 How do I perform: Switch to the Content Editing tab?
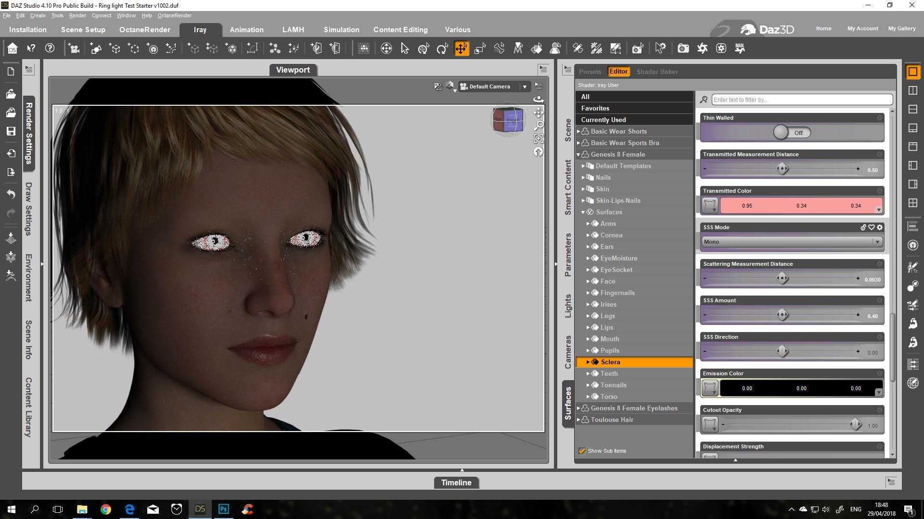click(x=400, y=30)
